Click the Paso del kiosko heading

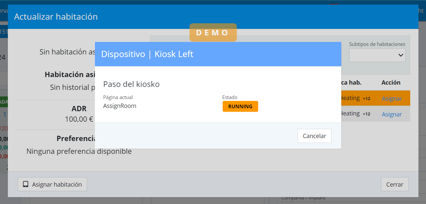pyautogui.click(x=131, y=84)
